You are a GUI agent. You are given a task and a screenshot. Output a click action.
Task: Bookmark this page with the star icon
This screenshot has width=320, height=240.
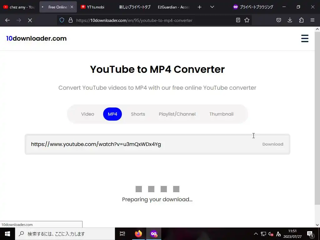pyautogui.click(x=247, y=20)
